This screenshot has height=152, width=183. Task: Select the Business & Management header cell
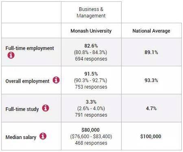[x=91, y=12]
